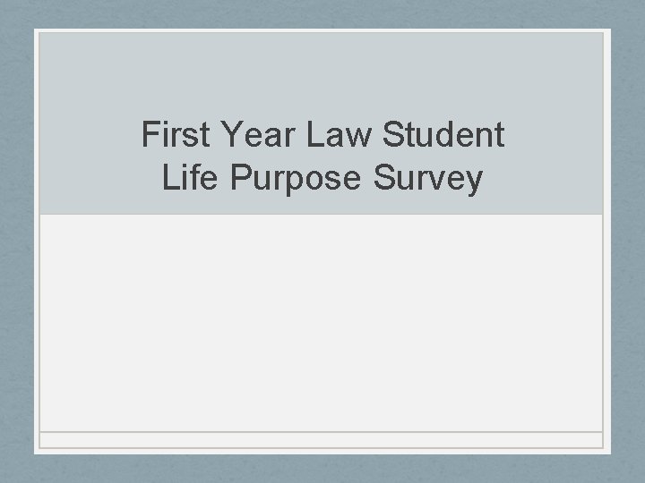This screenshot has height=483, width=645.
Task: Click the blue textured background left of slide
Action: tap(16, 241)
